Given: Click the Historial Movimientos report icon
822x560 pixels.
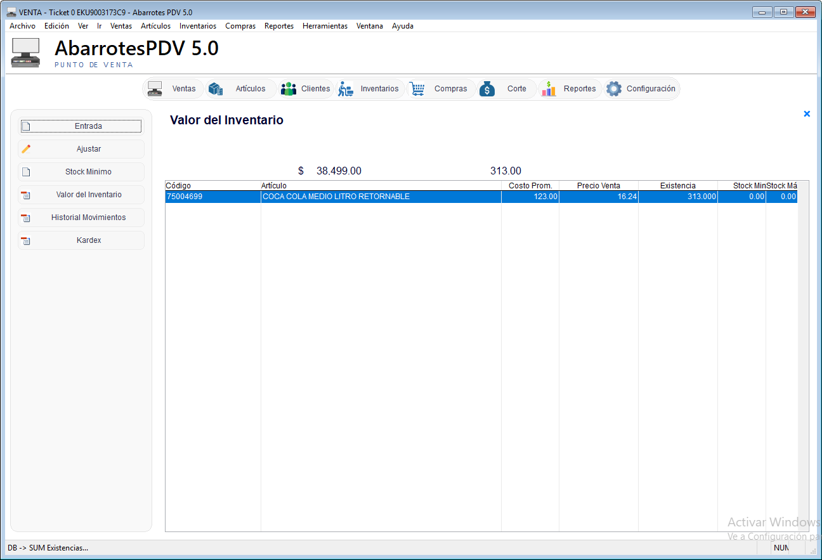Looking at the screenshot, I should point(26,218).
